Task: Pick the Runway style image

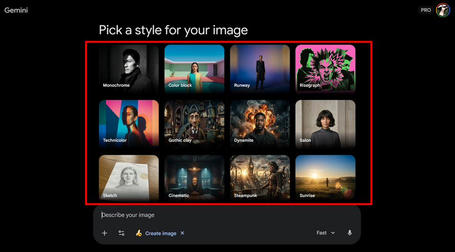Action: pos(260,68)
